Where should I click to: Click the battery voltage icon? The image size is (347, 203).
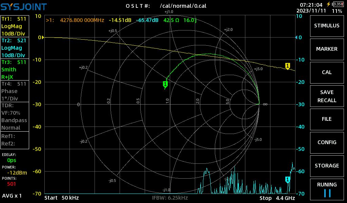click(338, 4)
